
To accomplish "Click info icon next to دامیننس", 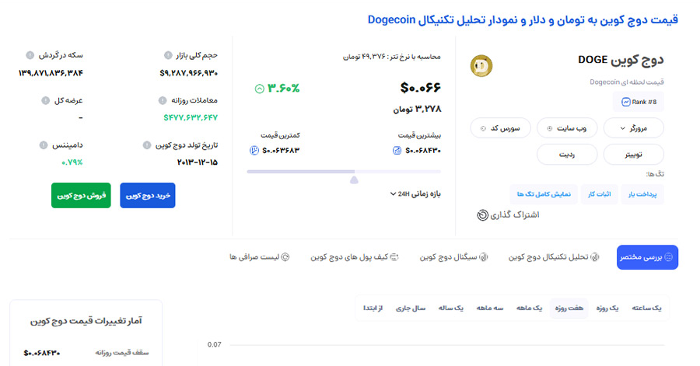I will [44, 145].
